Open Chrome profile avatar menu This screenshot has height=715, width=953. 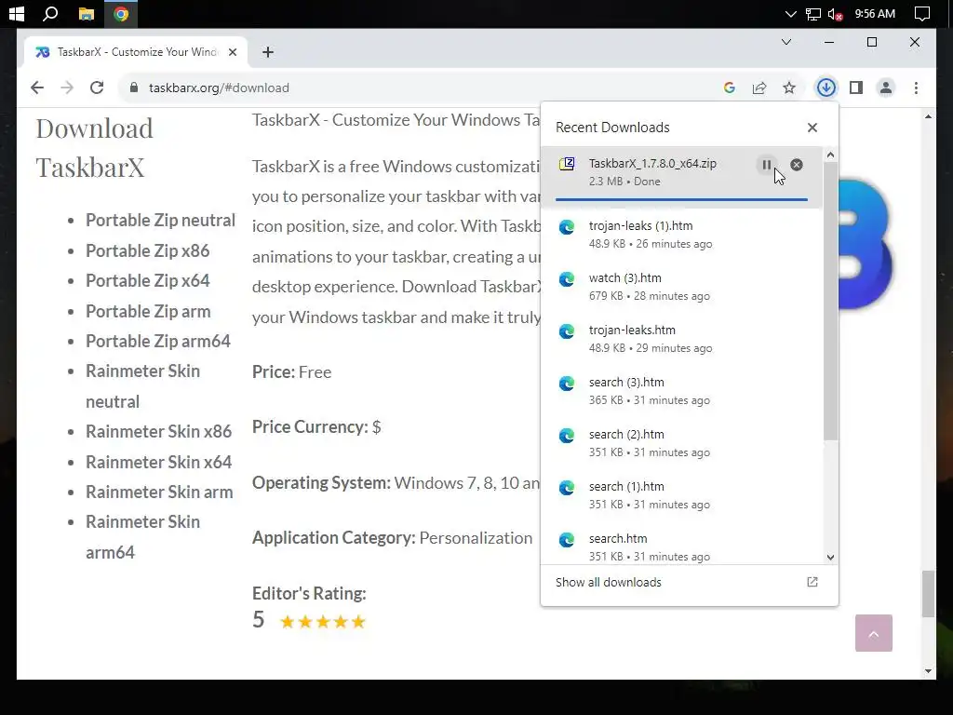coord(886,88)
